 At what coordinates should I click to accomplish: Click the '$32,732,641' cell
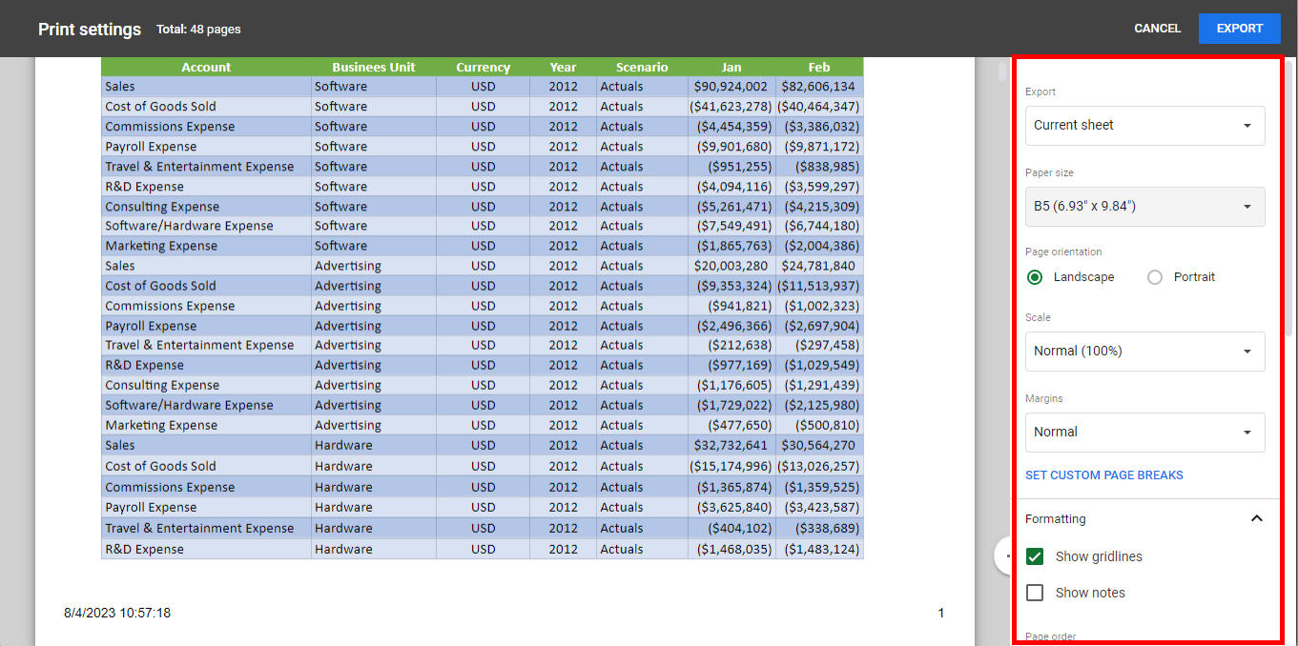click(x=731, y=445)
